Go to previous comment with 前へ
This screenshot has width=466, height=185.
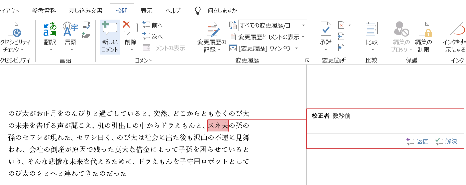[153, 25]
